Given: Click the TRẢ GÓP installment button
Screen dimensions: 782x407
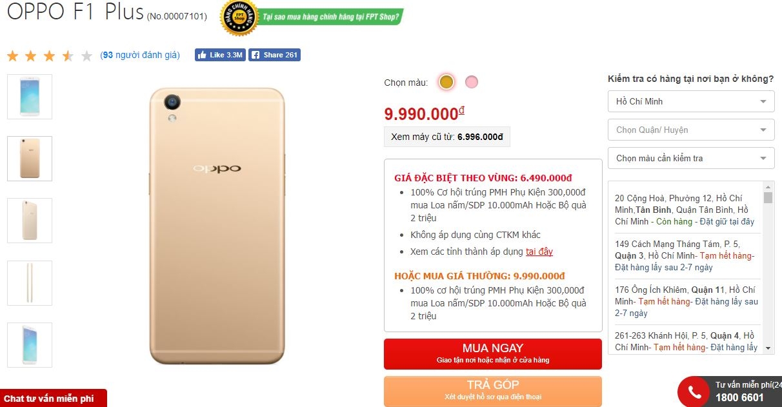Looking at the screenshot, I should tap(492, 389).
